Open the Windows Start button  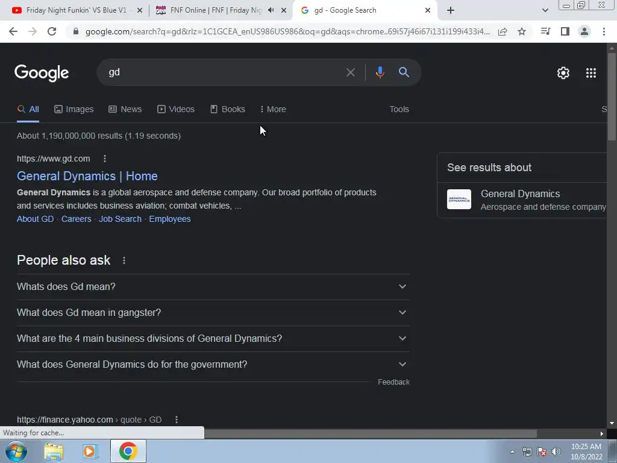click(x=16, y=451)
